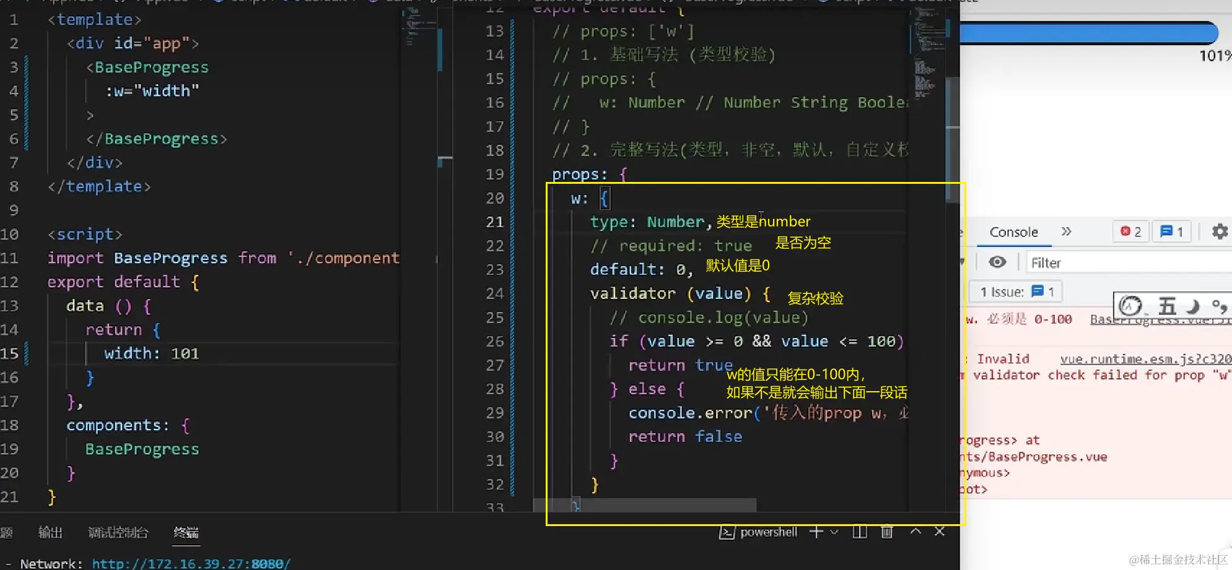Click the 'components: {' code line

pos(128,425)
